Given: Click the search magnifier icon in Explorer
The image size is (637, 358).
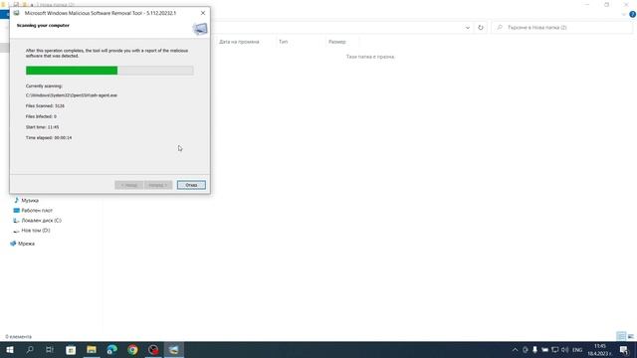Looking at the screenshot, I should pyautogui.click(x=500, y=28).
